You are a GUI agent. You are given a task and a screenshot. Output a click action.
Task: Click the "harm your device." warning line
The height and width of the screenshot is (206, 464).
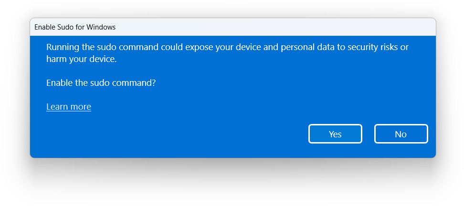coord(81,59)
